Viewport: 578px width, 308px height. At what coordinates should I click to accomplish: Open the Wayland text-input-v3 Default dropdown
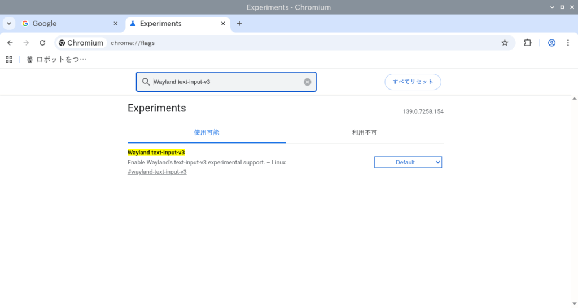click(x=408, y=162)
